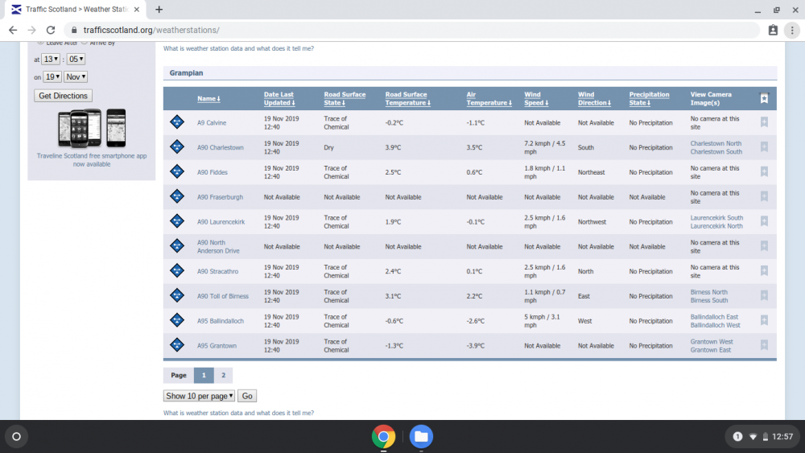The image size is (805, 453).
Task: Bookmark the A90 Laurencekirk row
Action: 764,221
